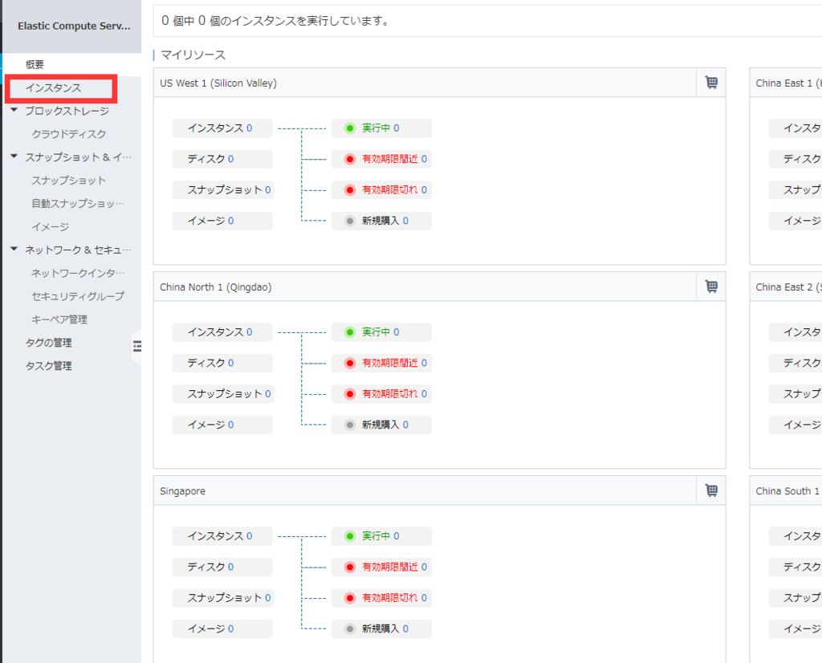Click イメージ 0 under US West 1

click(222, 221)
